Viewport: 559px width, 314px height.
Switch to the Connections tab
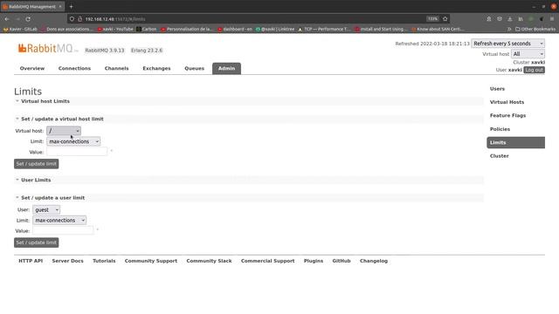(x=74, y=68)
